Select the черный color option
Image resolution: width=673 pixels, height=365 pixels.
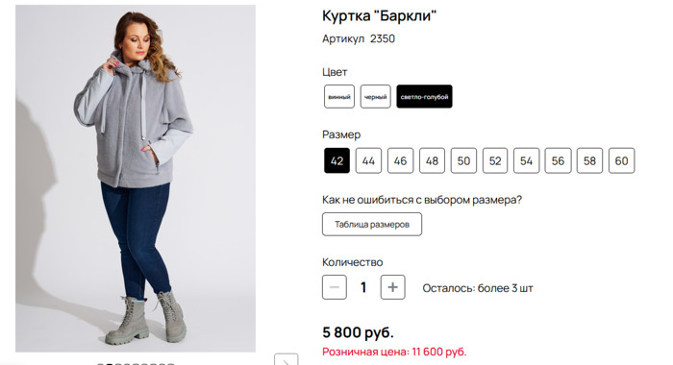pos(376,96)
